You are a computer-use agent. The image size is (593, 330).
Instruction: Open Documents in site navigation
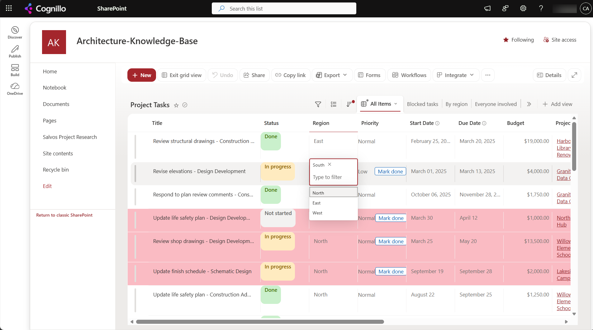[x=56, y=104]
